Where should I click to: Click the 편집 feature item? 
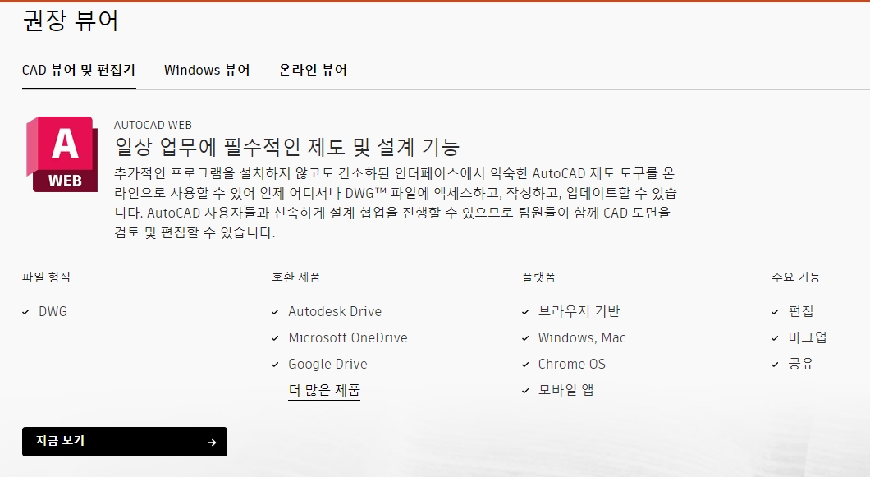tap(801, 311)
